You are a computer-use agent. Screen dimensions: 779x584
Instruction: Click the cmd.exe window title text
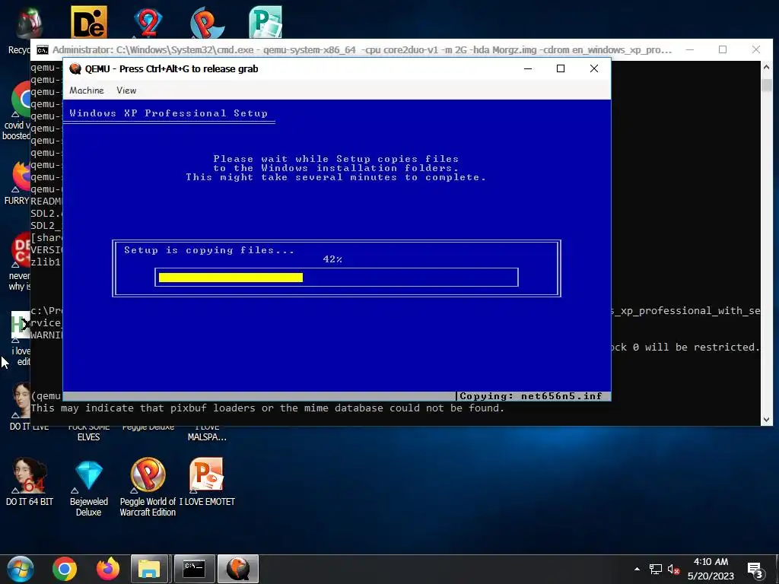tap(362, 49)
